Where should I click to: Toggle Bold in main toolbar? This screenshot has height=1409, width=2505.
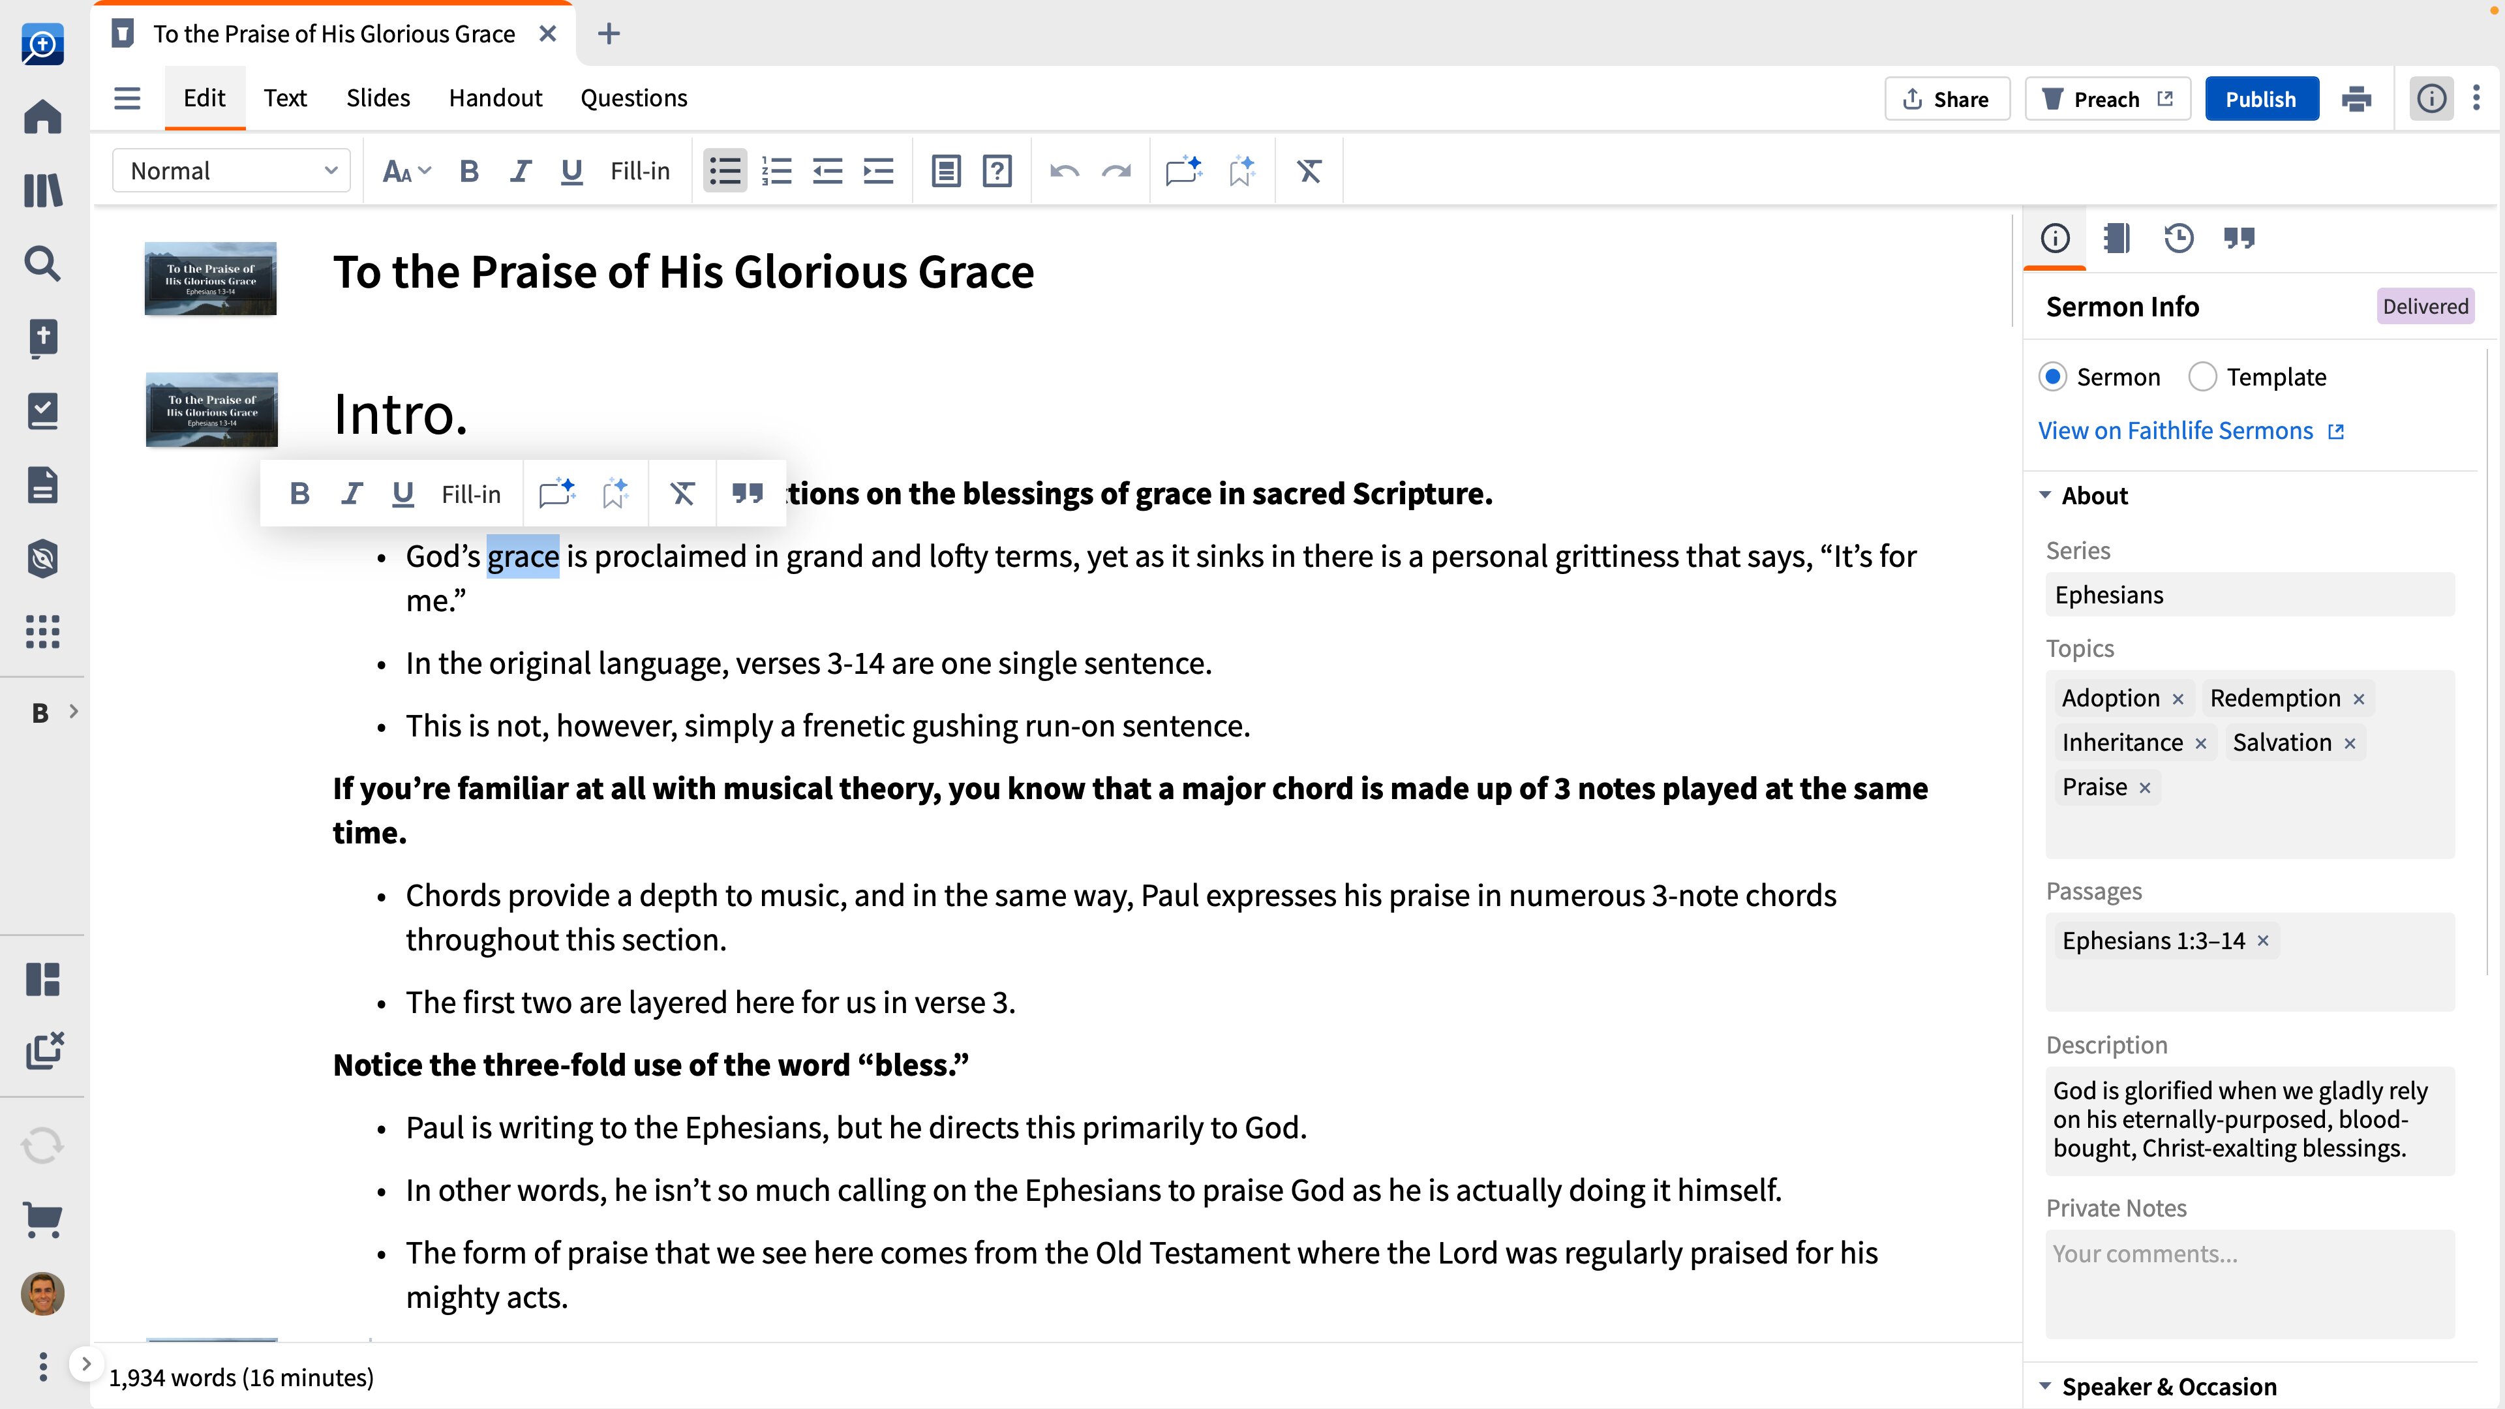tap(469, 171)
